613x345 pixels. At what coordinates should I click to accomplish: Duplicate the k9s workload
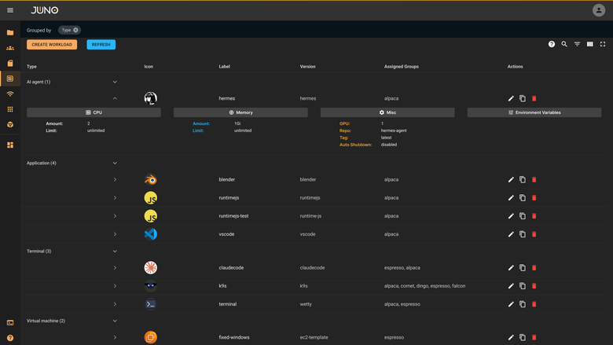coord(523,286)
